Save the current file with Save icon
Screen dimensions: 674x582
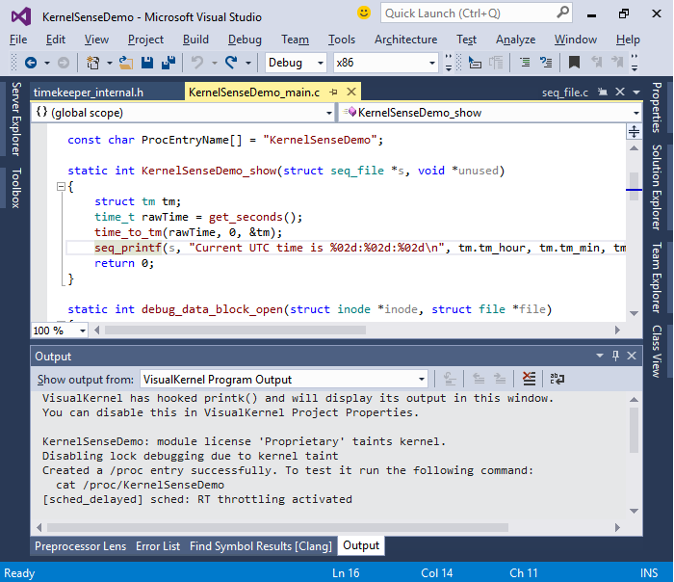[147, 63]
